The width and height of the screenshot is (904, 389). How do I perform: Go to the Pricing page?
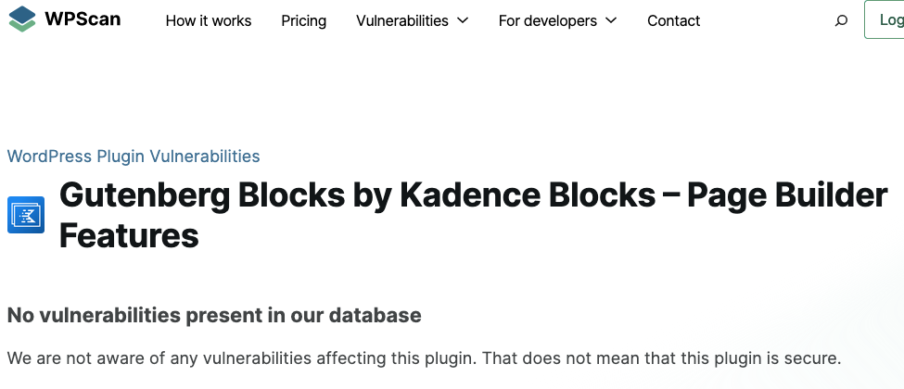click(304, 20)
